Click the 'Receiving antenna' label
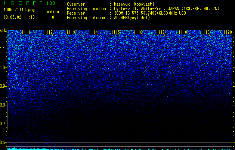Image resolution: width=235 pixels, height=150 pixels. point(86,18)
